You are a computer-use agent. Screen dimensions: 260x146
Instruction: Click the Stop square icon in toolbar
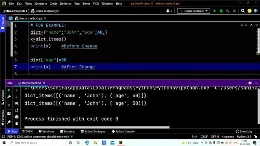tap(234, 11)
